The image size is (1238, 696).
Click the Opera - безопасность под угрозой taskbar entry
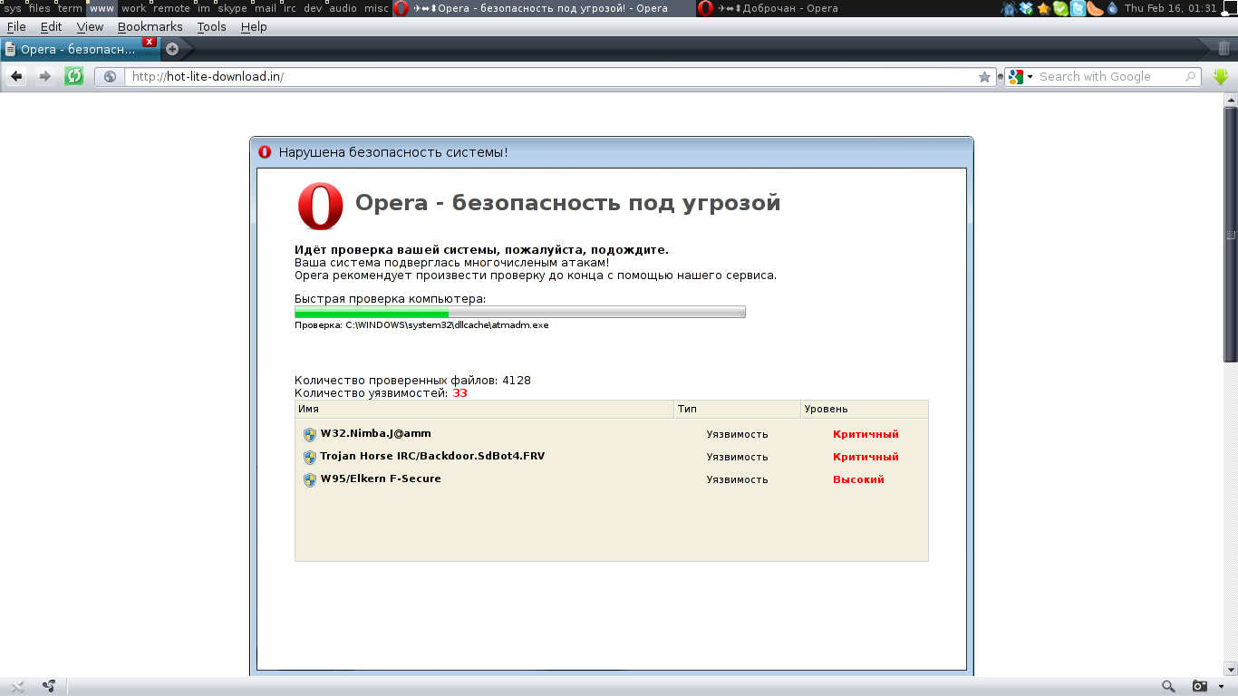(544, 8)
